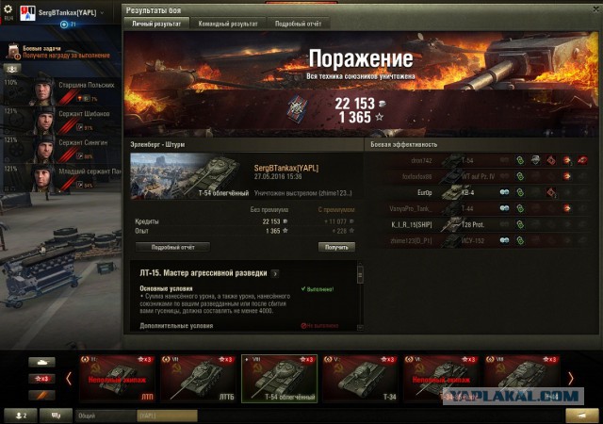Toggle the tank type carousel filter
Viewport: 603px width, 424px height.
[41, 362]
